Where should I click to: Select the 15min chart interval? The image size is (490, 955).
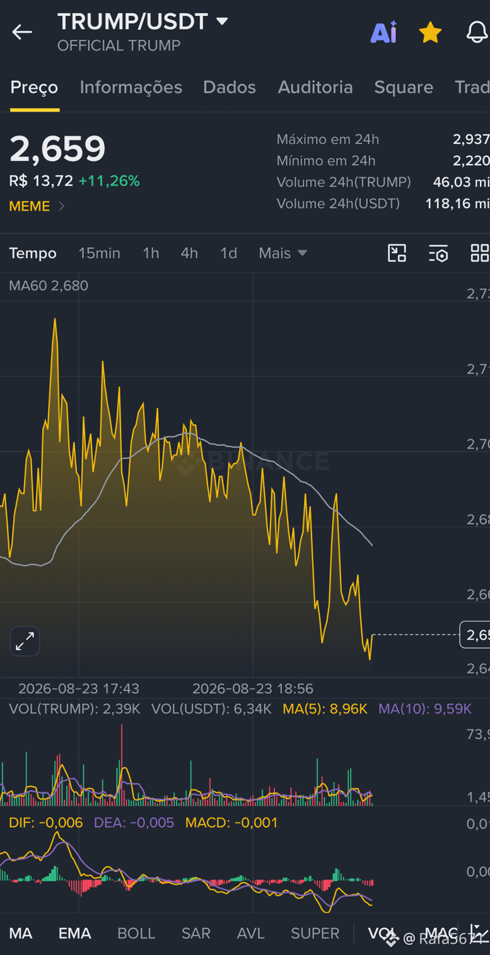click(x=99, y=253)
